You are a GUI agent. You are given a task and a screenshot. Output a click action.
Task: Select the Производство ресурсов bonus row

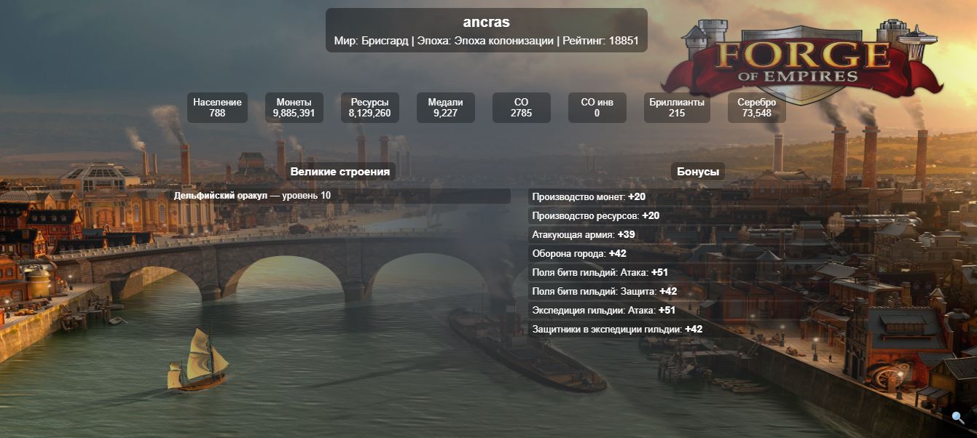point(595,216)
